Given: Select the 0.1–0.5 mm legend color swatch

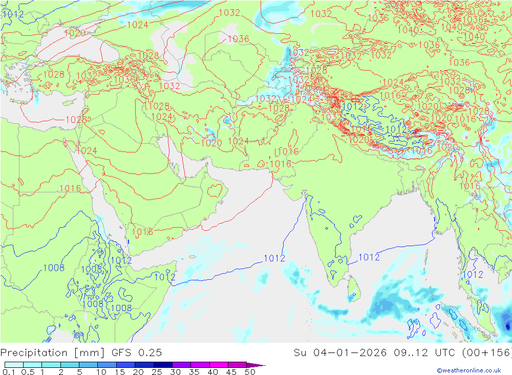Looking at the screenshot, I should tap(14, 365).
